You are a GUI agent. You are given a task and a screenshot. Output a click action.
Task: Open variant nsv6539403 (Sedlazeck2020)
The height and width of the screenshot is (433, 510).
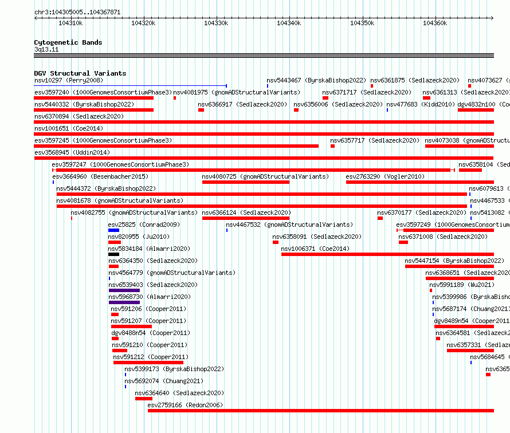pyautogui.click(x=153, y=285)
